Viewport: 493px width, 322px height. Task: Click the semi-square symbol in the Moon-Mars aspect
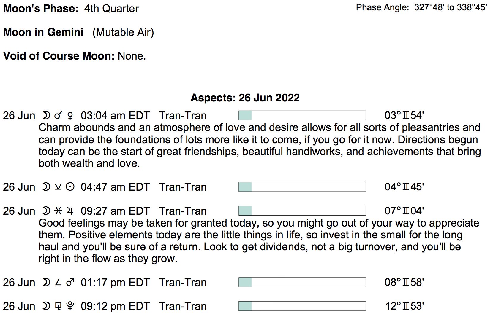(58, 283)
